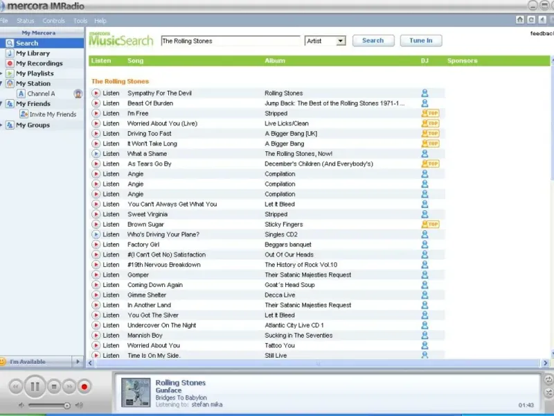Click the music search text field
554x416 pixels.
231,41
